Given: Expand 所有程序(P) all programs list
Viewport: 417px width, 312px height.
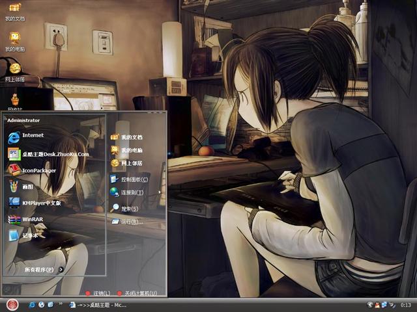Looking at the screenshot, I should coord(44,270).
